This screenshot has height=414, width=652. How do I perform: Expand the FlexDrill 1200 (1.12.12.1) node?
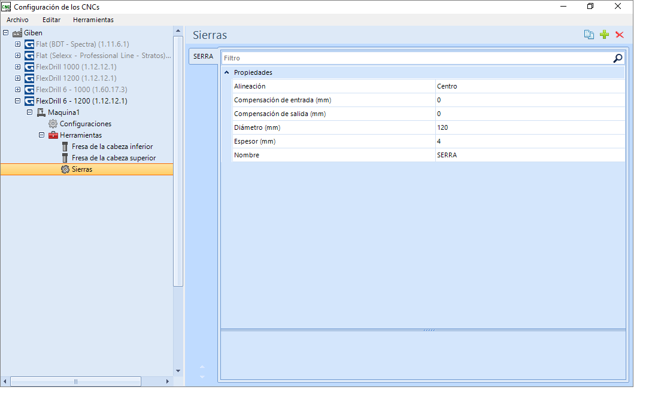[17, 78]
